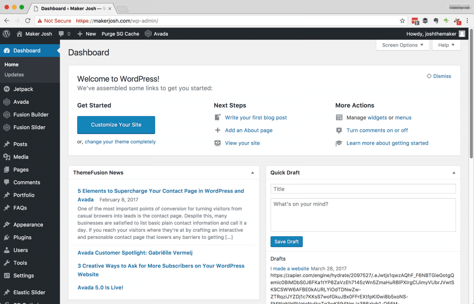Open the change your theme completely link
Image resolution: width=474 pixels, height=304 pixels.
[x=120, y=142]
